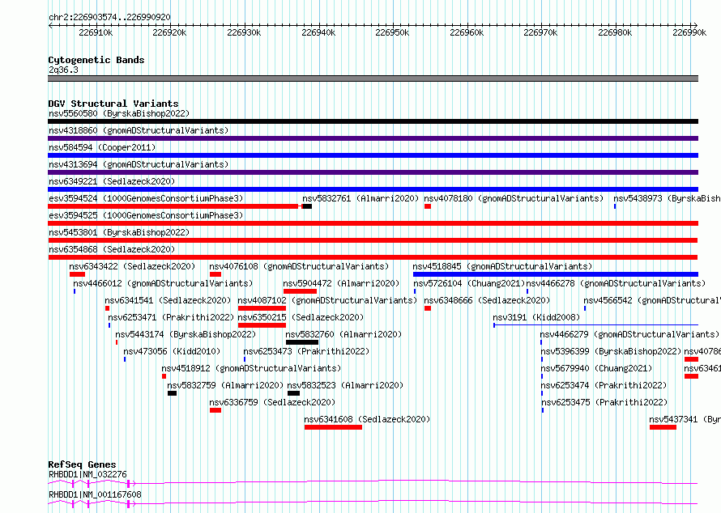The image size is (721, 513).
Task: Select nsv6253475 Prakrithi2022 label
Action: click(604, 402)
